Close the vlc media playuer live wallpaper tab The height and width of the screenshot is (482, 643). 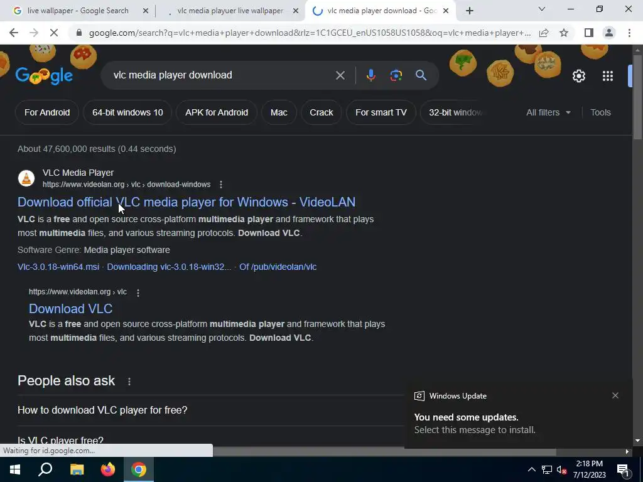pyautogui.click(x=296, y=11)
